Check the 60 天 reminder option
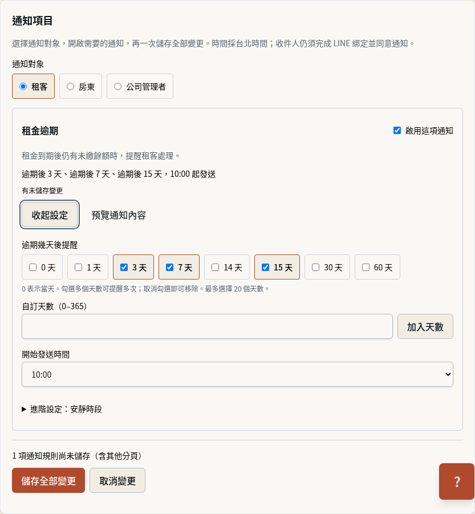 (377, 267)
